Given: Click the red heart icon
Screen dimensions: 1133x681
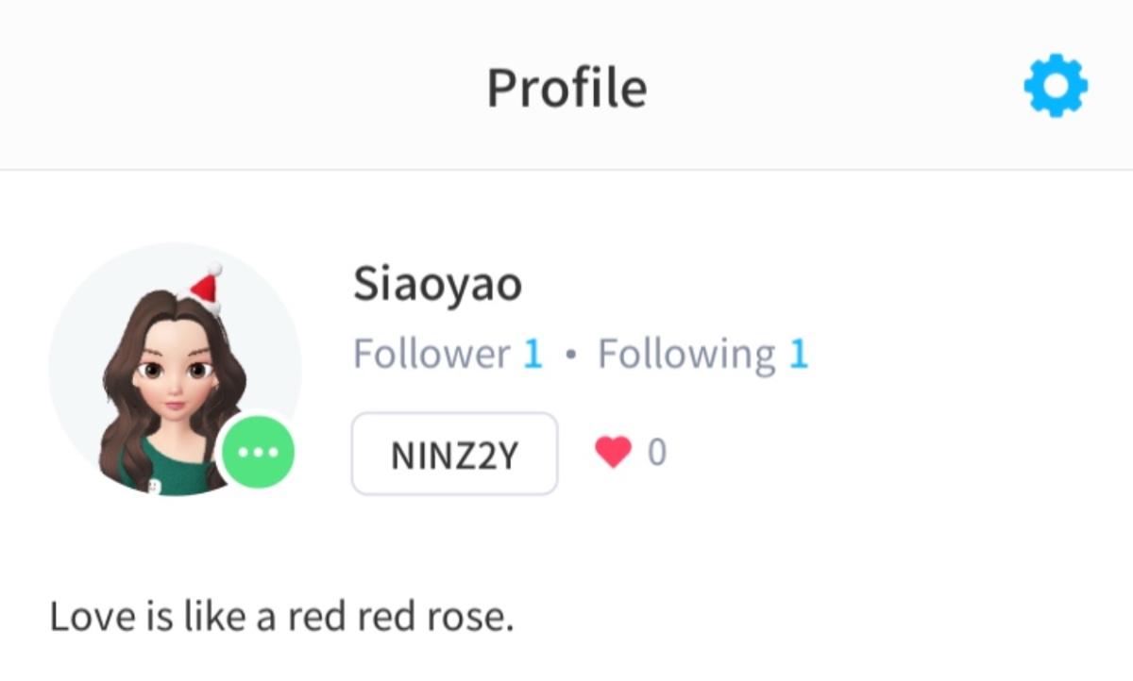Looking at the screenshot, I should click(613, 454).
